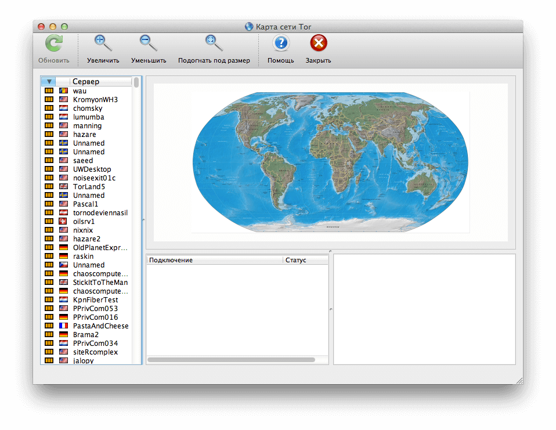Click the flag icon beside PastaAndCheese
Image resolution: width=556 pixels, height=430 pixels.
tap(63, 326)
